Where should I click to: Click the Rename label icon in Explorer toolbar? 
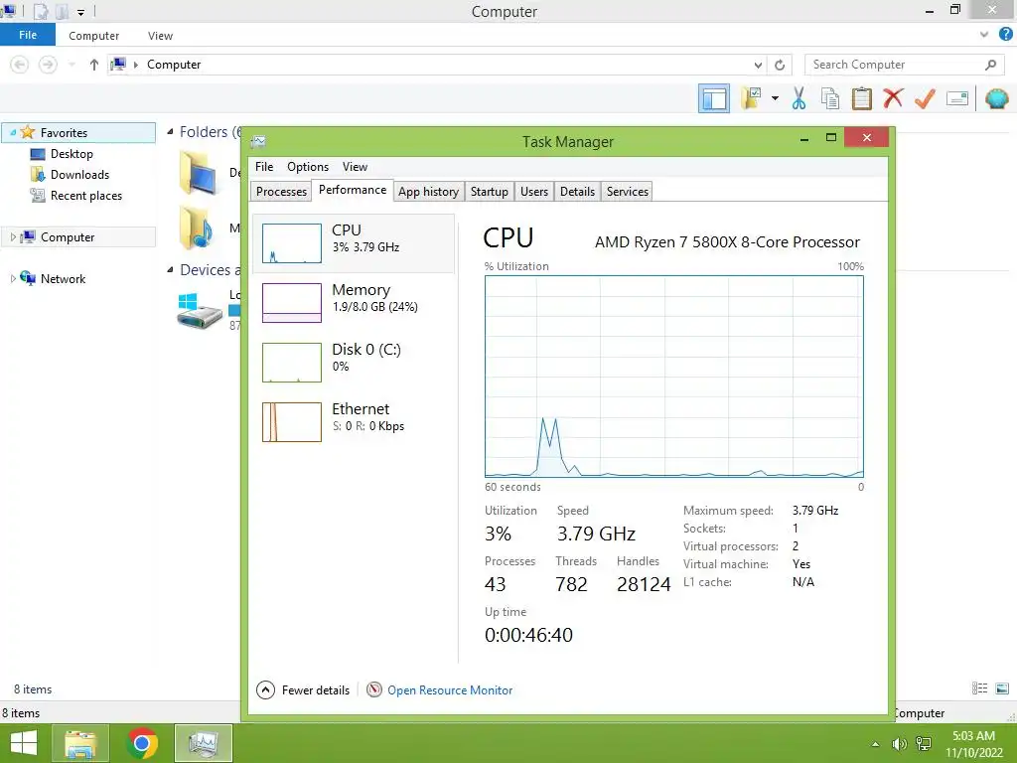tap(957, 98)
